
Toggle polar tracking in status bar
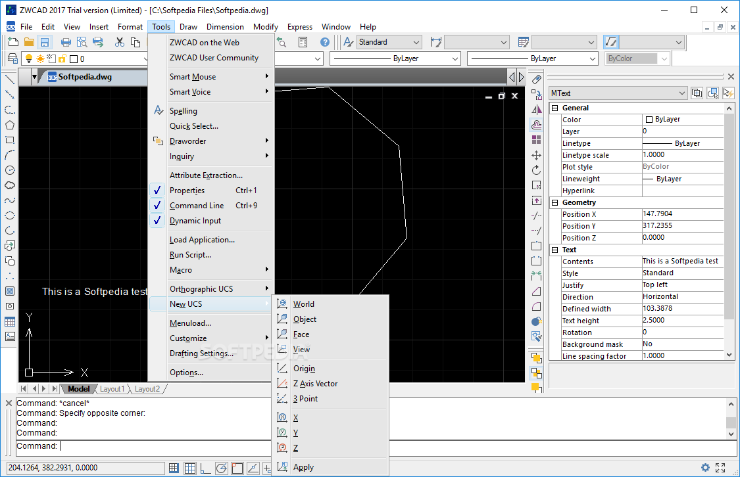(221, 468)
